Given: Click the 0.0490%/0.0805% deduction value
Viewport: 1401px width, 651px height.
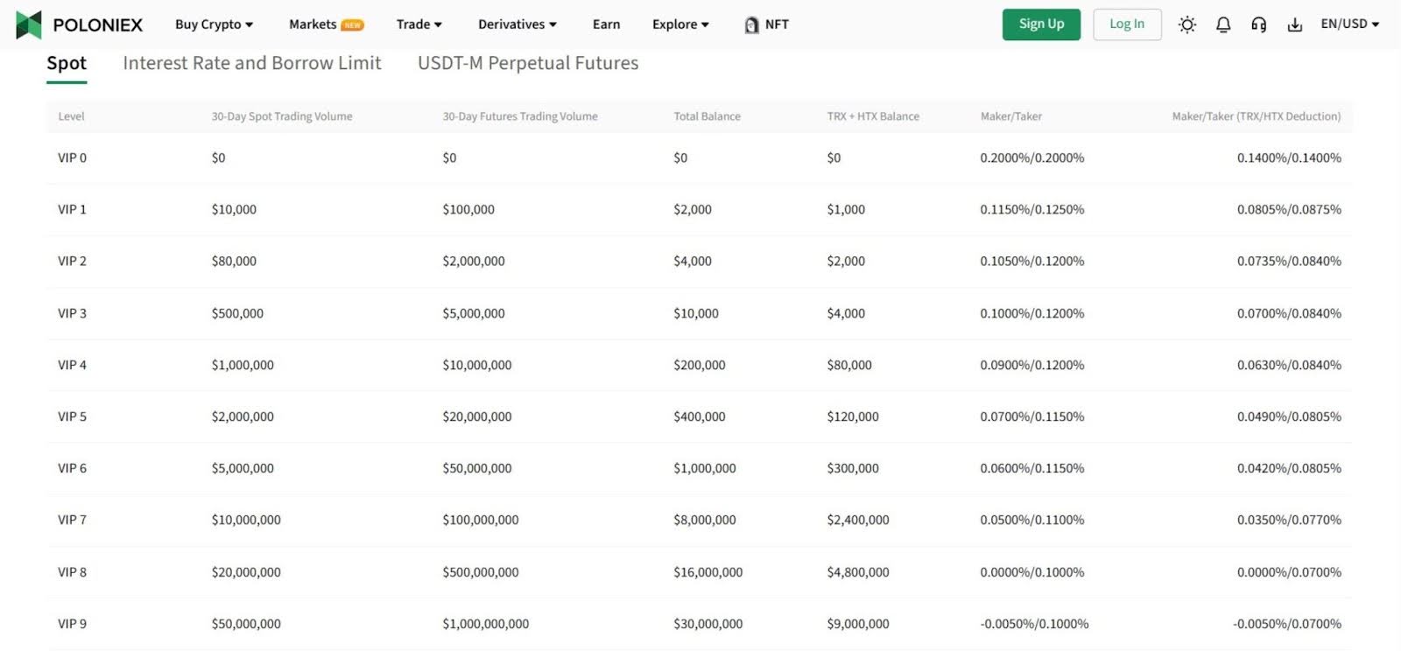Looking at the screenshot, I should (1289, 416).
